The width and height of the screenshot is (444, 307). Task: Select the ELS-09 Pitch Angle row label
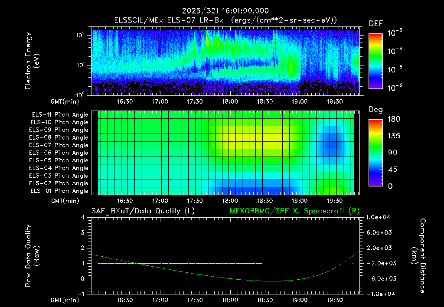(59, 130)
